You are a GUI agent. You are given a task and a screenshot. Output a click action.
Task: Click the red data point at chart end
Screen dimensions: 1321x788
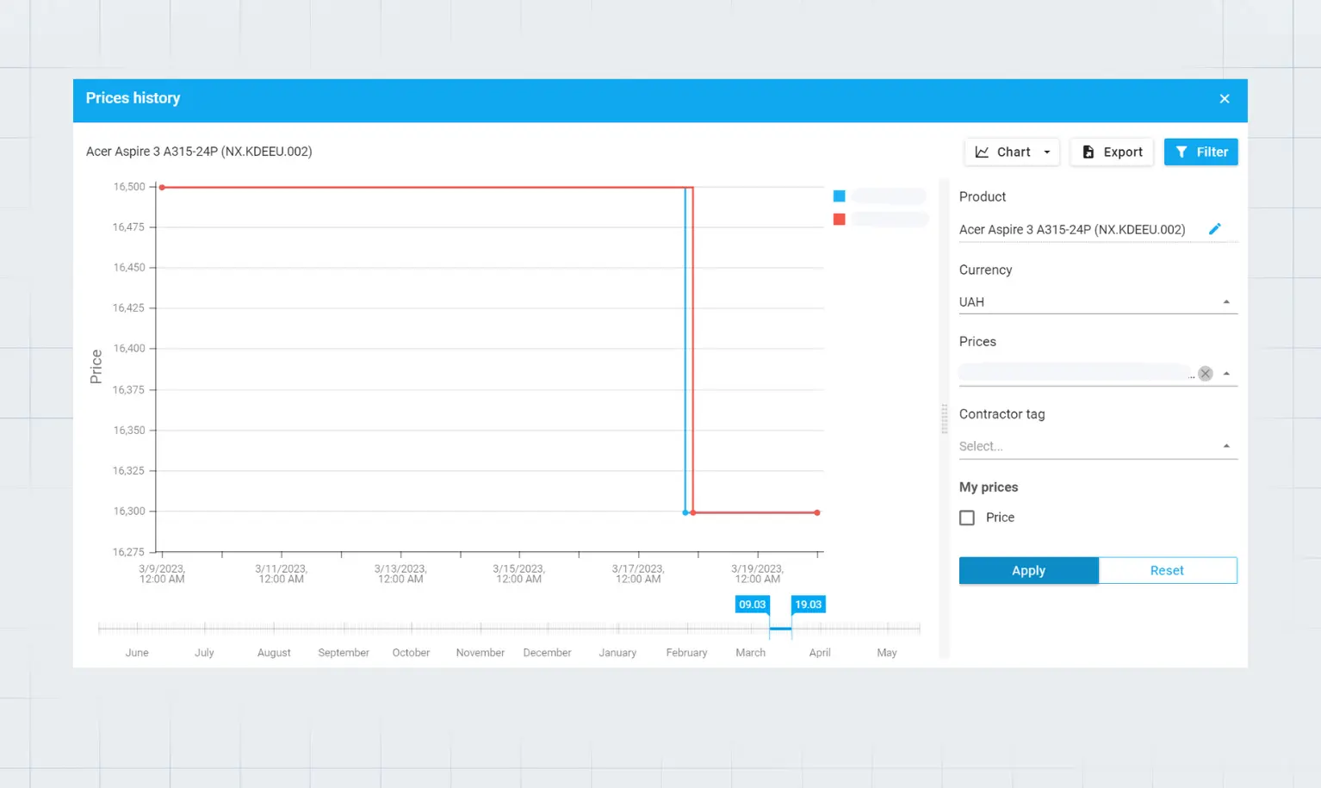pos(817,513)
